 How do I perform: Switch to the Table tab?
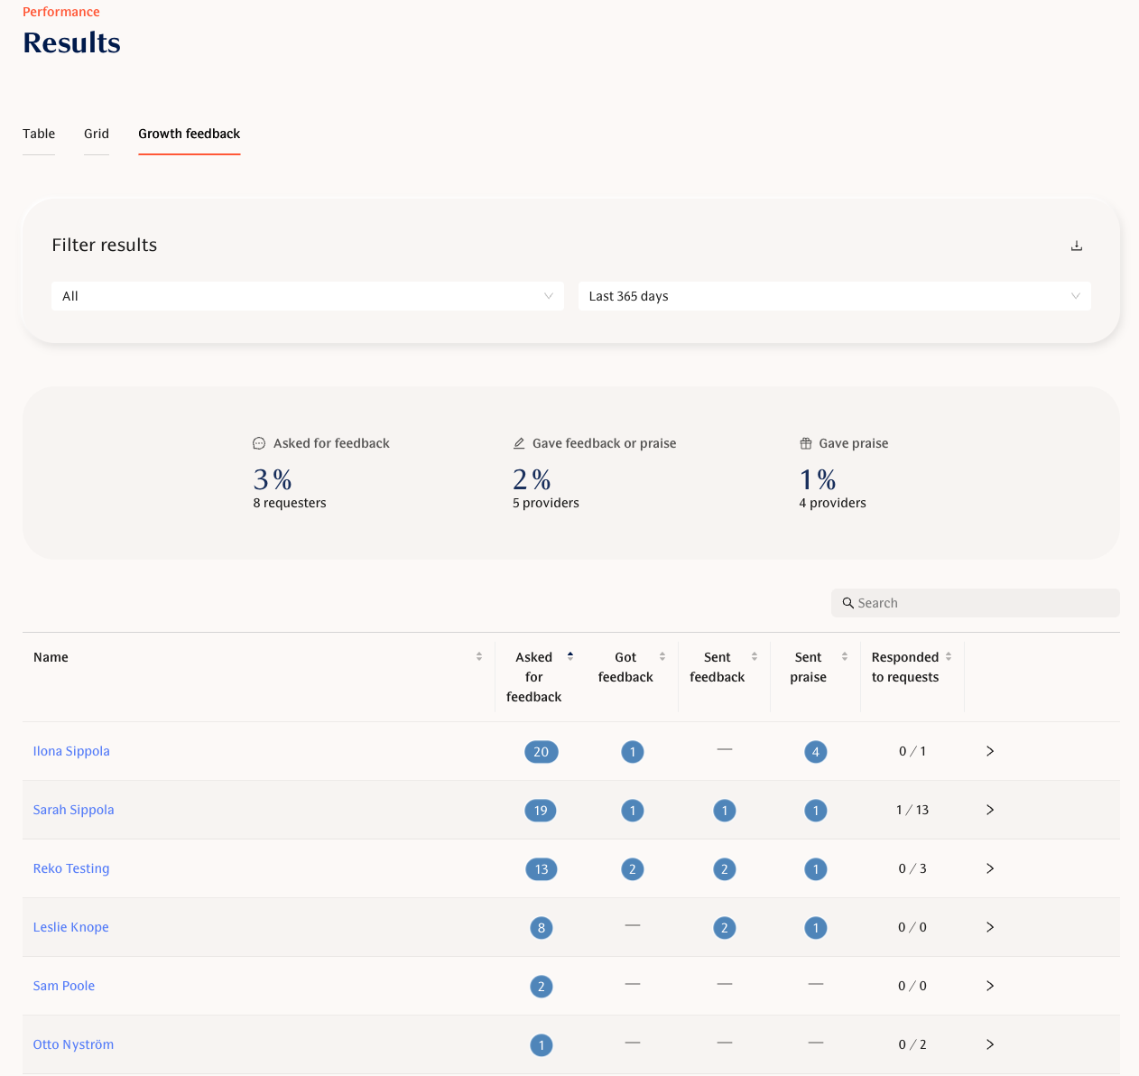(39, 134)
